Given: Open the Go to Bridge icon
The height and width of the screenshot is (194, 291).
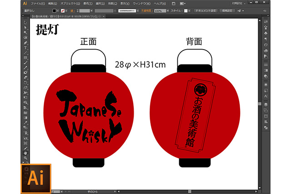Looking at the screenshot, I should pos(173,4).
